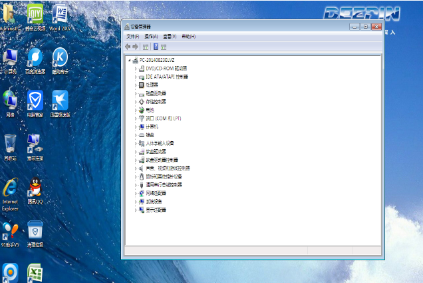Open 腾讯QQ penguin desktop shortcut
Screen dimensions: 423x283
pos(35,190)
